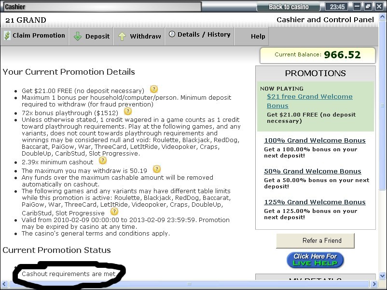
Task: Click the 'Your Current Promotion Details' heading
Action: click(69, 72)
